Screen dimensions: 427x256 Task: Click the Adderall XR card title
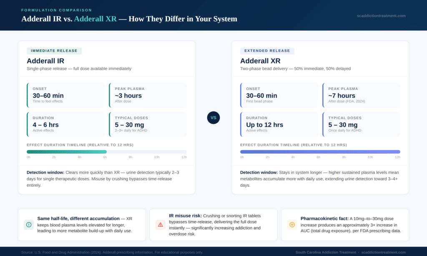click(x=260, y=61)
